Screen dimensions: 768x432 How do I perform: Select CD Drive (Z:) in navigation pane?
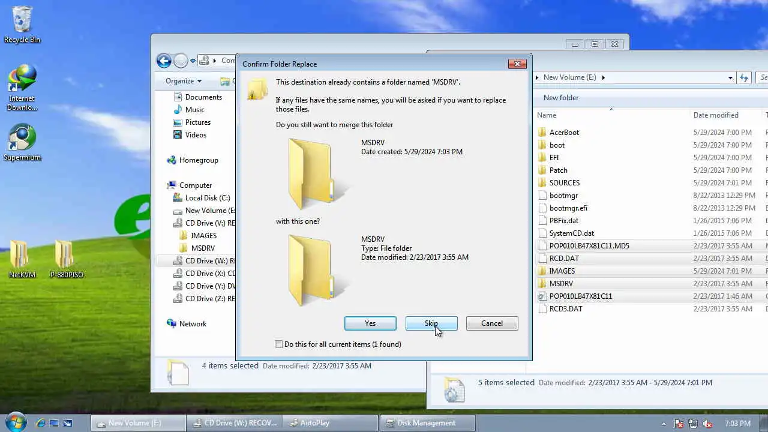coord(204,299)
